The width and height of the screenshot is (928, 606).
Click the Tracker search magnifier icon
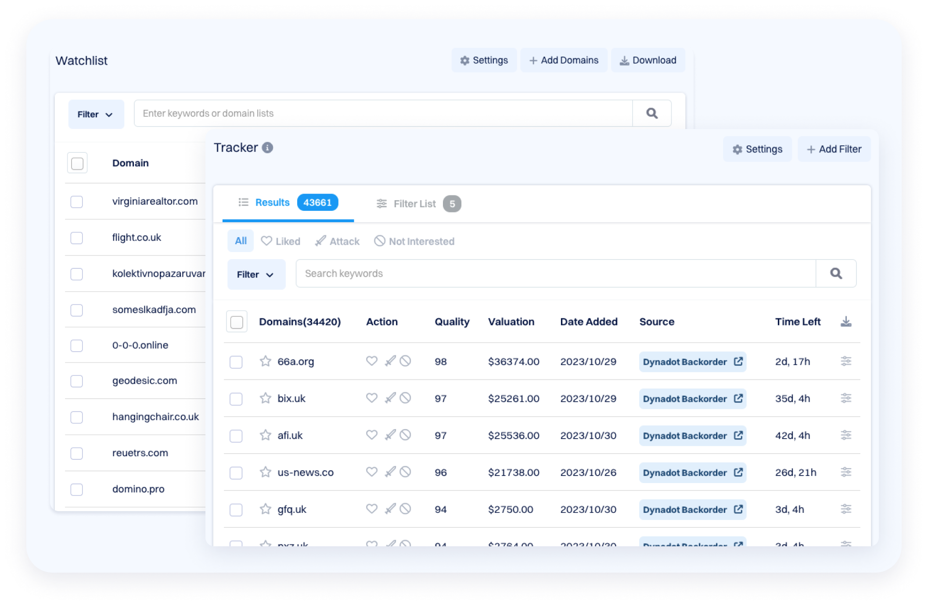pos(836,274)
